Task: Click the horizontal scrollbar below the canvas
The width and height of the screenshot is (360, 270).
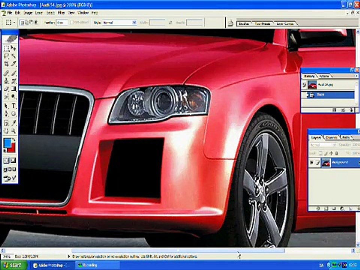Action: 178,250
